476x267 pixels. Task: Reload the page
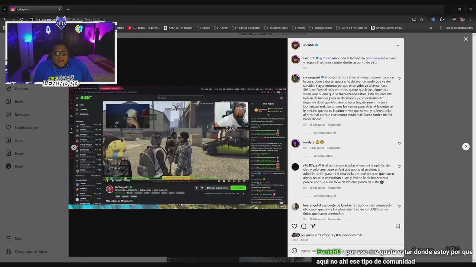coord(22,19)
